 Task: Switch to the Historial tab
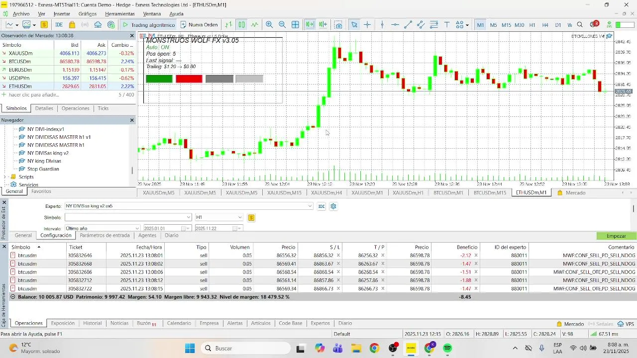[x=92, y=323]
